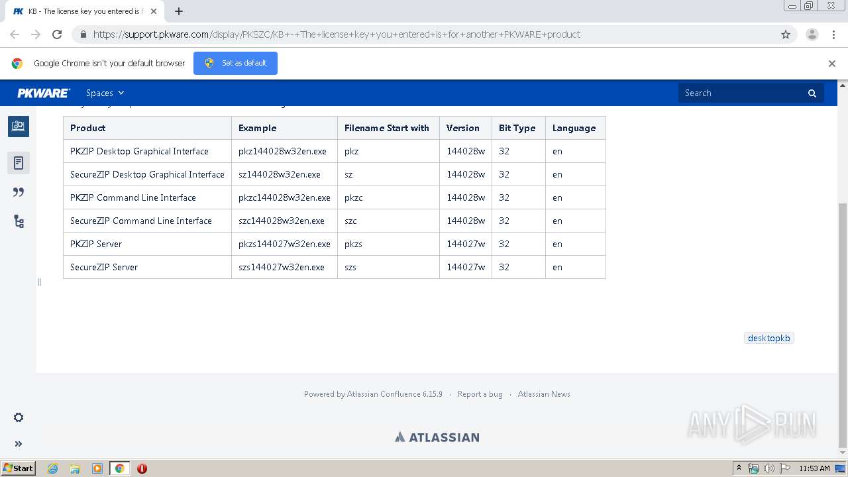Dismiss the default browser notification bar
Image resolution: width=848 pixels, height=477 pixels.
click(832, 64)
